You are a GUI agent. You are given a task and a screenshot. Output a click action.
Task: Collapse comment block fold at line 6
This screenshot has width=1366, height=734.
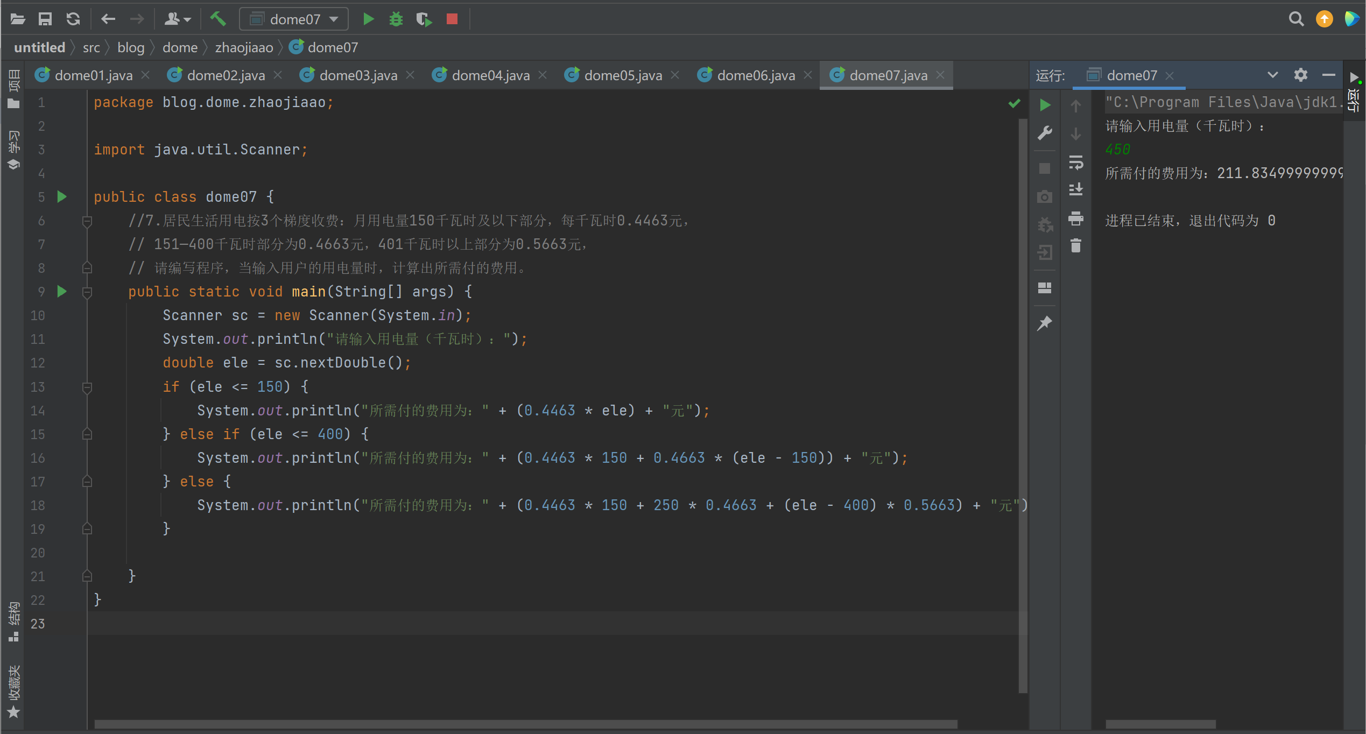[87, 221]
